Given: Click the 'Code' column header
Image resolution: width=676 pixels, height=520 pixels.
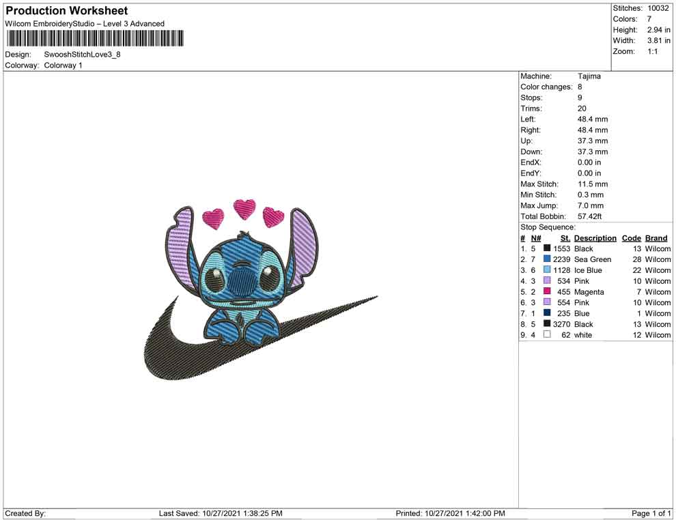Looking at the screenshot, I should [631, 238].
